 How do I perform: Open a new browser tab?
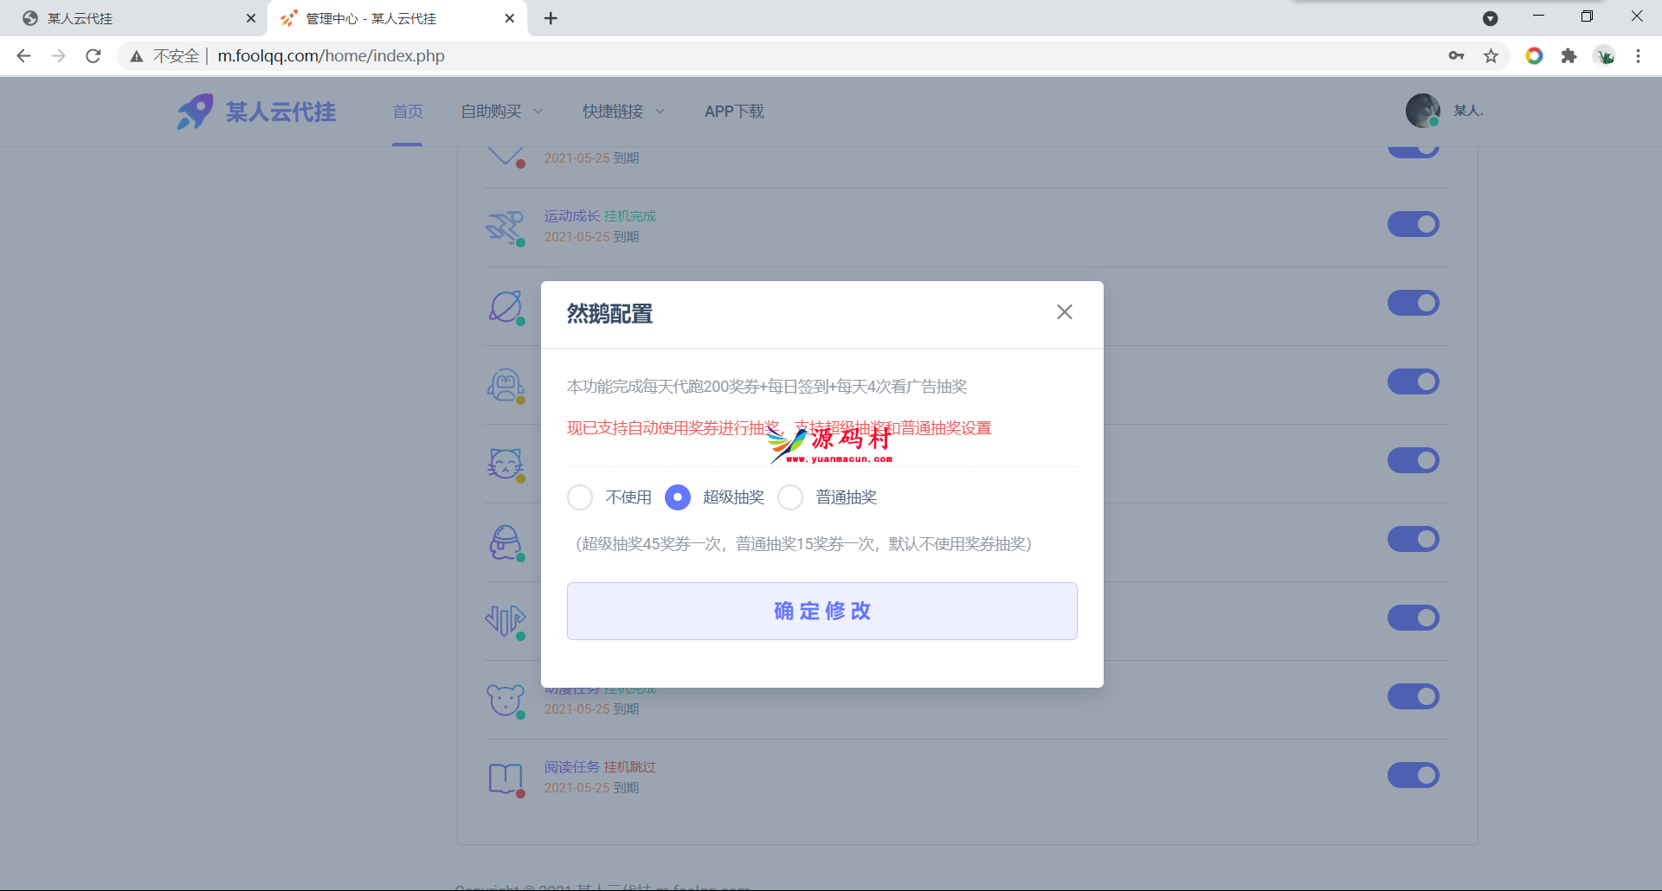[551, 18]
